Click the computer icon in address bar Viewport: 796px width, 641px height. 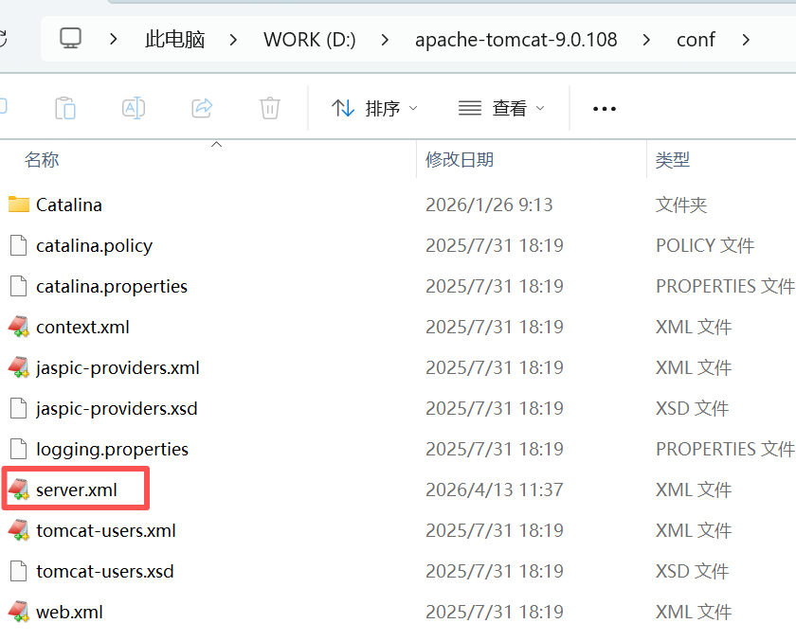[x=70, y=39]
